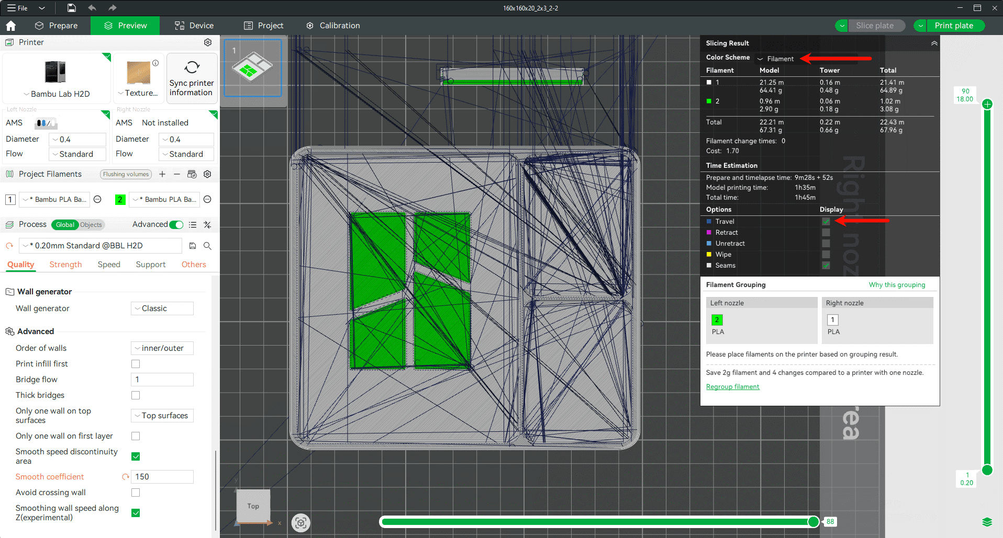Click the home icon
The image size is (1003, 538).
(11, 26)
